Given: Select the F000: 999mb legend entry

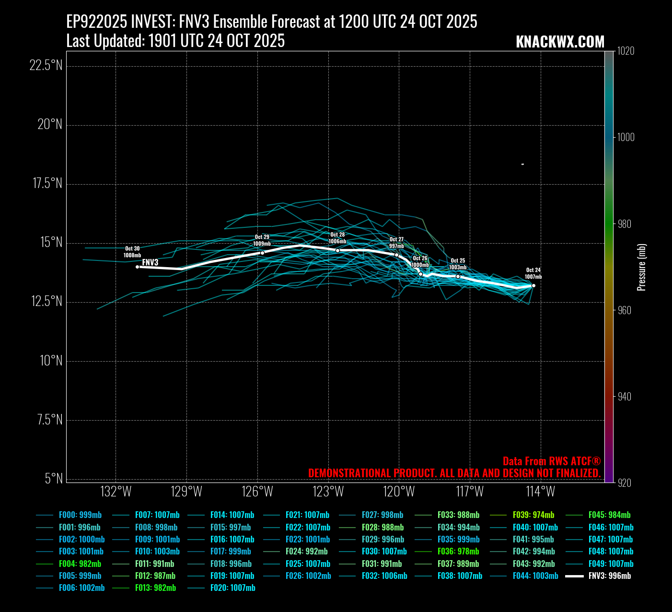Looking at the screenshot, I should tap(80, 515).
